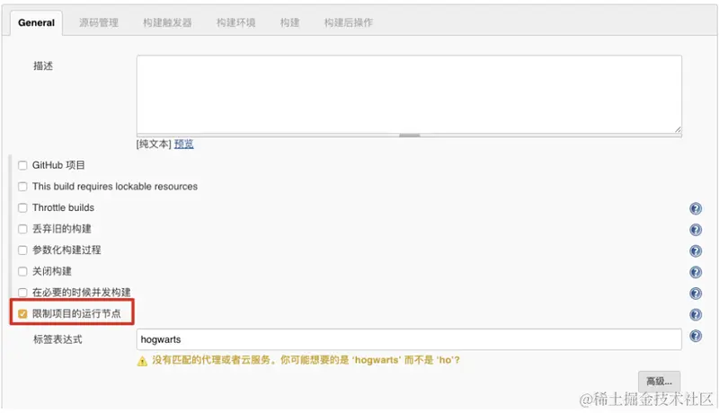The height and width of the screenshot is (413, 719).
Task: Click the [纯文本] text below description
Action: pos(154,145)
